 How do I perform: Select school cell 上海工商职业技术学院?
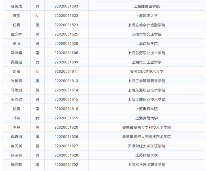pos(147,99)
